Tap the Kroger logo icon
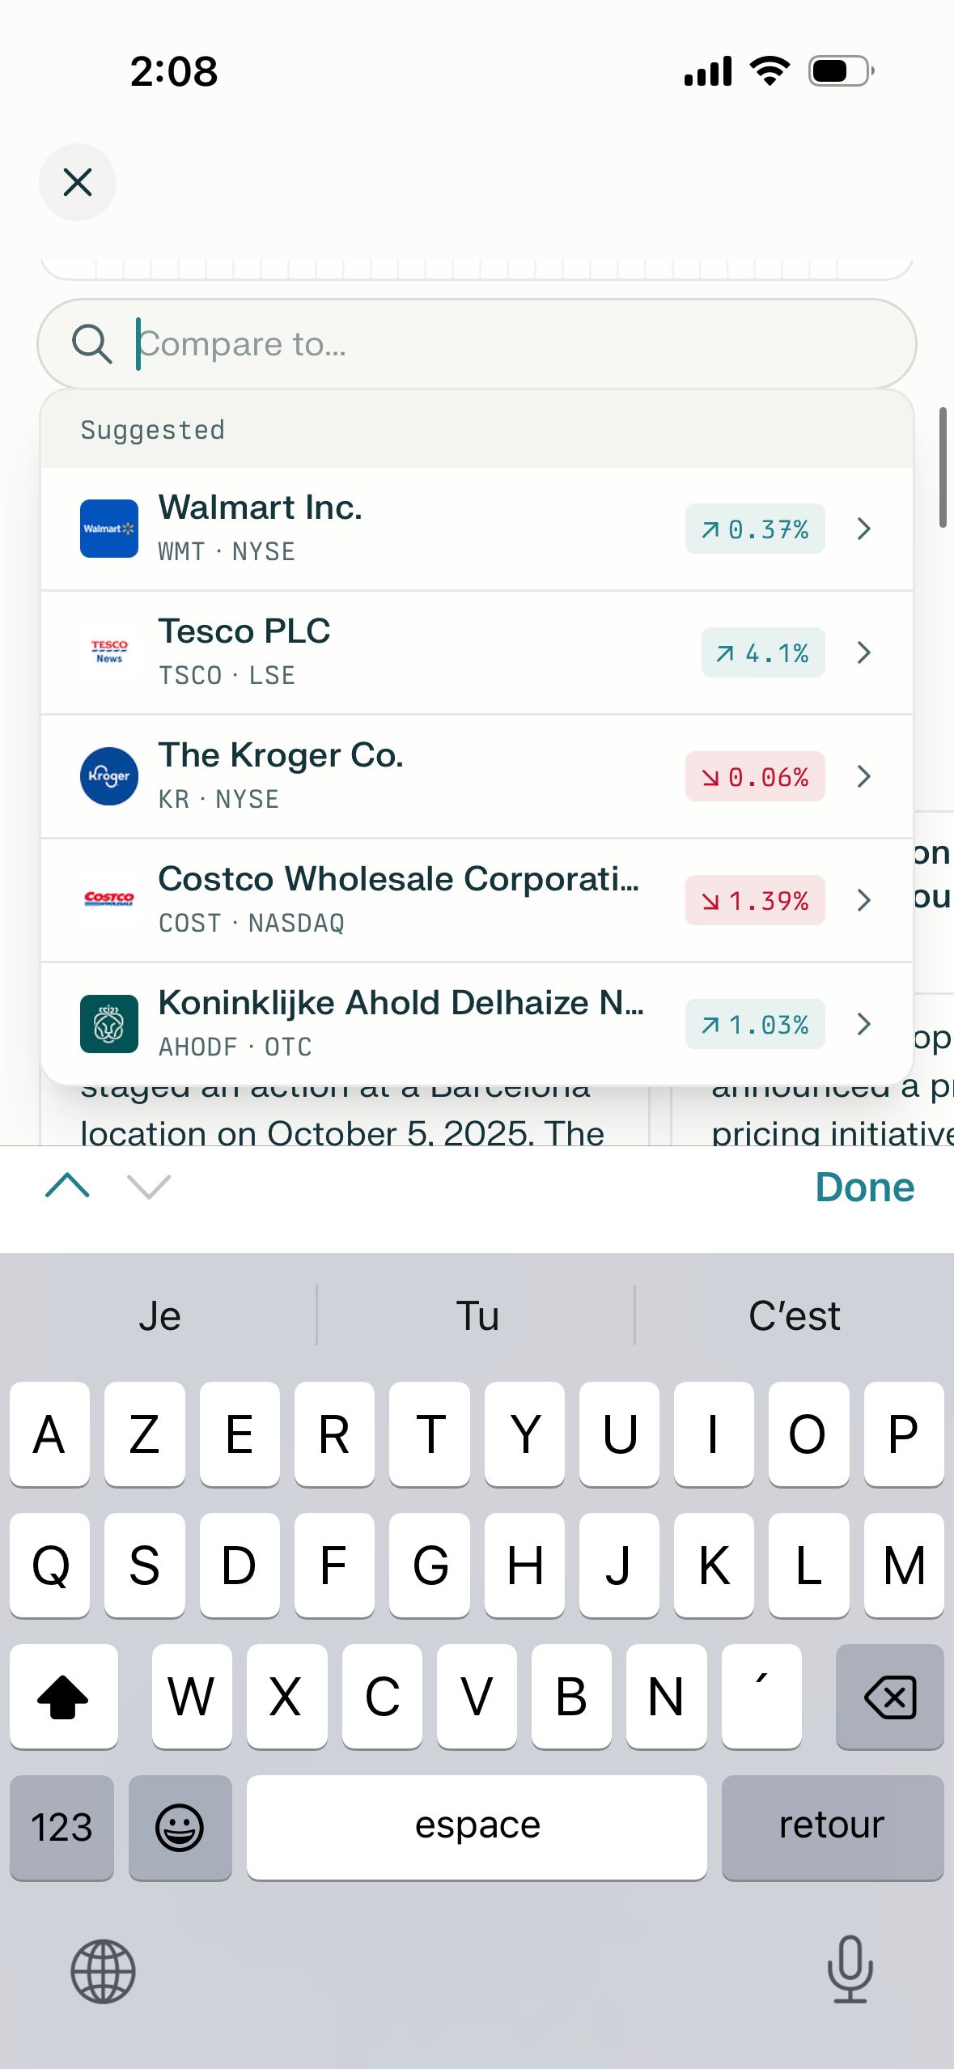 point(109,776)
